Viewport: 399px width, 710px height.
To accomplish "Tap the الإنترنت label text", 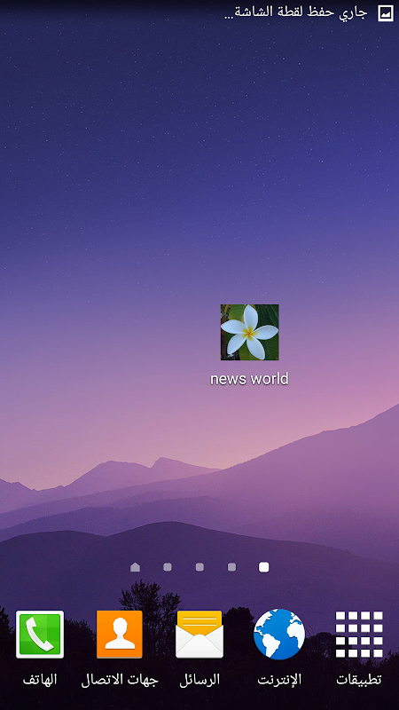I will (x=279, y=679).
